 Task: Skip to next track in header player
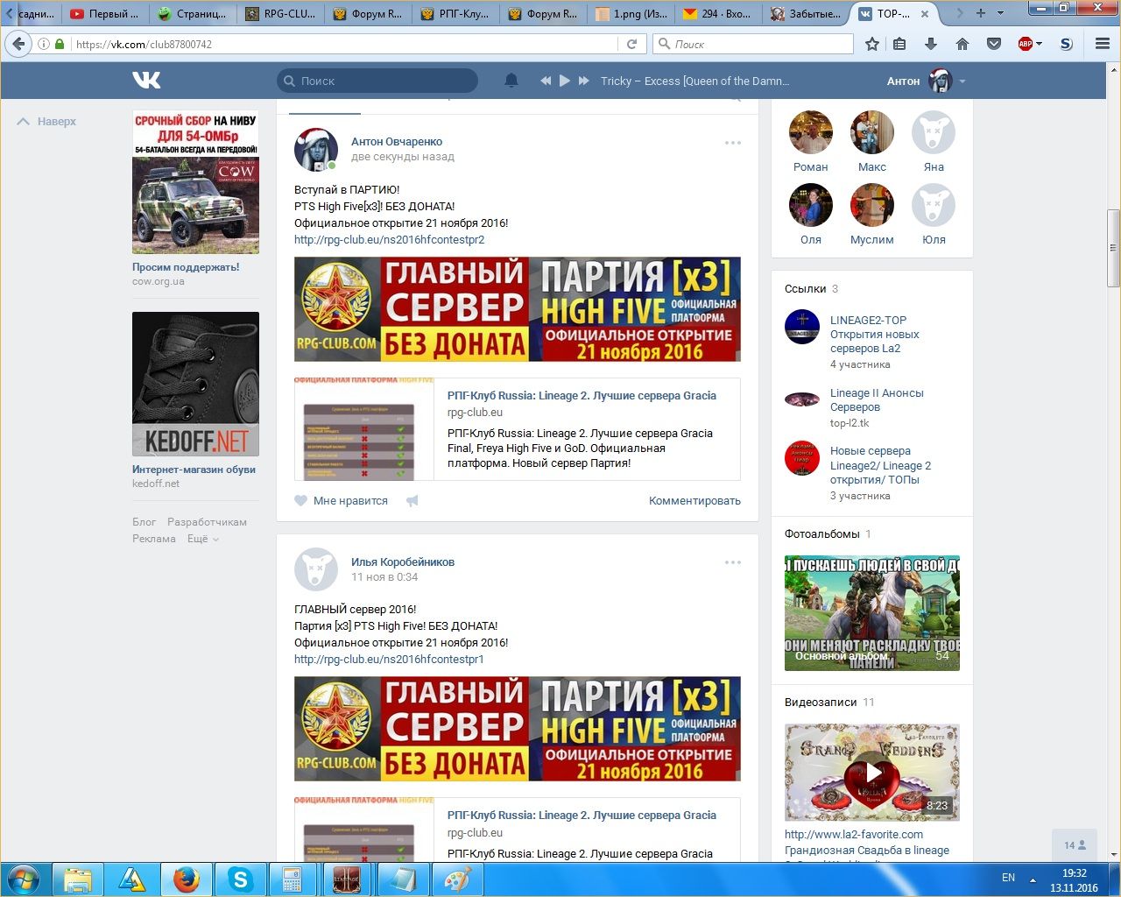pyautogui.click(x=584, y=81)
